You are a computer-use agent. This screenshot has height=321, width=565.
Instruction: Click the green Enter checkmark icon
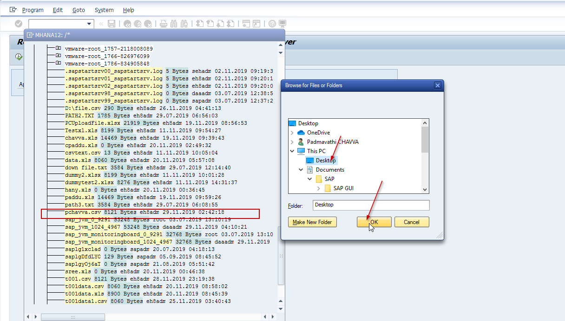click(19, 24)
